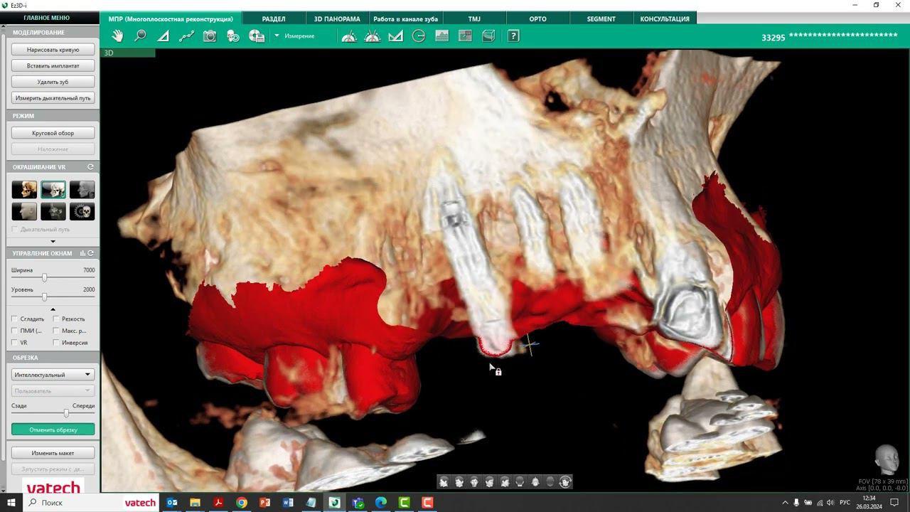The height and width of the screenshot is (512, 910).
Task: Select the angle measurement tool
Action: [164, 36]
